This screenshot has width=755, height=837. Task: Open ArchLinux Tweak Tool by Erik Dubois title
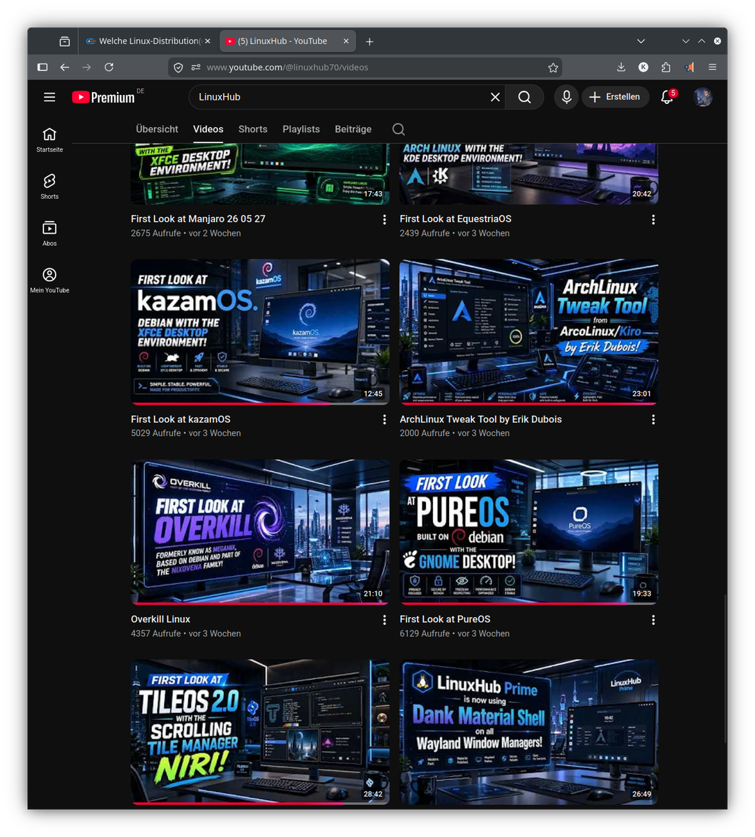tap(480, 419)
